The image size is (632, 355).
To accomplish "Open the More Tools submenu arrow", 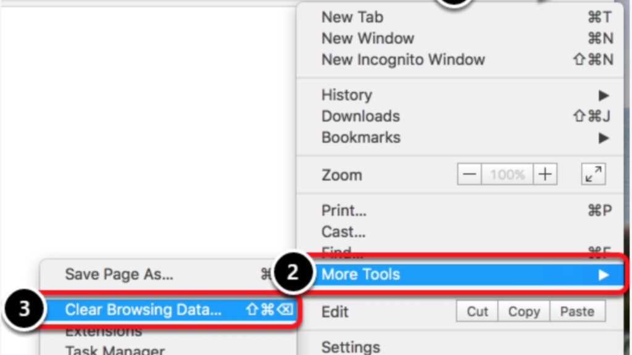I will coord(604,275).
